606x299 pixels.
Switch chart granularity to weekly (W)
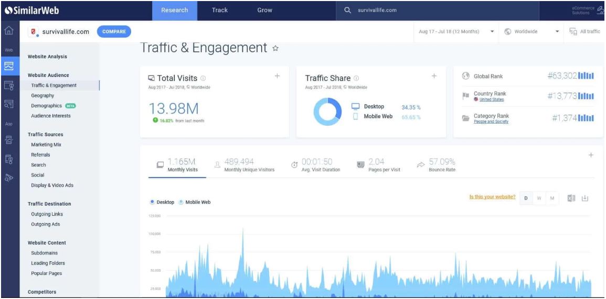click(x=539, y=198)
